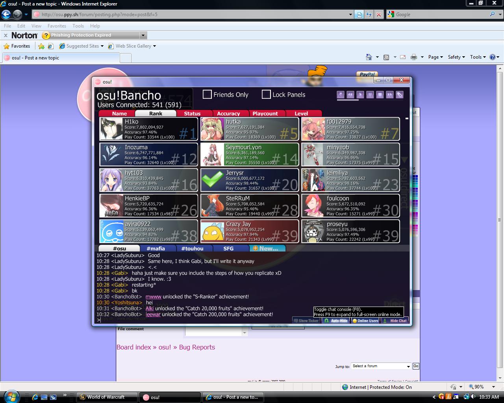Image resolution: width=504 pixels, height=403 pixels.
Task: Pause the song in osu! music player
Action: (370, 94)
